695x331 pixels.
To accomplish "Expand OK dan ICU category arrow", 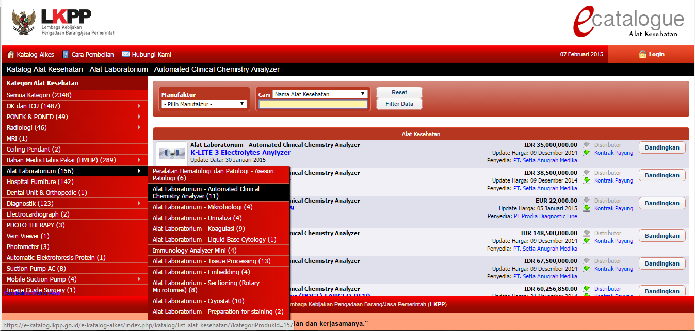I will (x=139, y=106).
